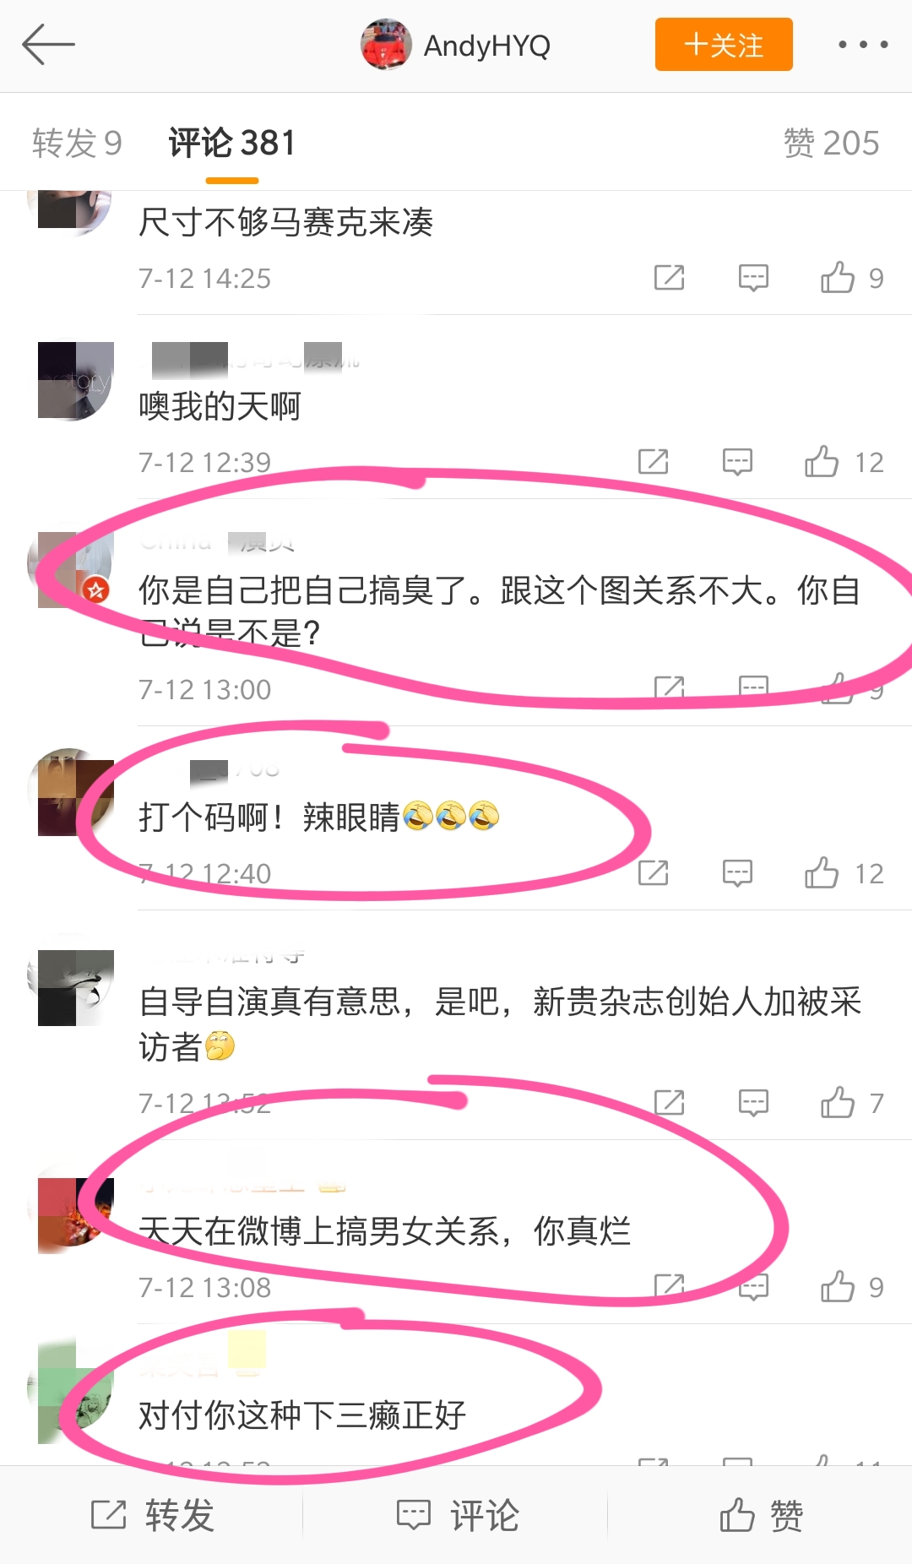This screenshot has width=912, height=1564.
Task: Open the three-dot more options menu
Action: coord(862,45)
